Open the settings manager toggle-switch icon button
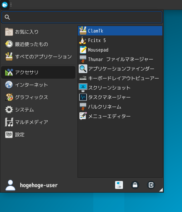Viewport: 182px width, 212px height. 119,185
